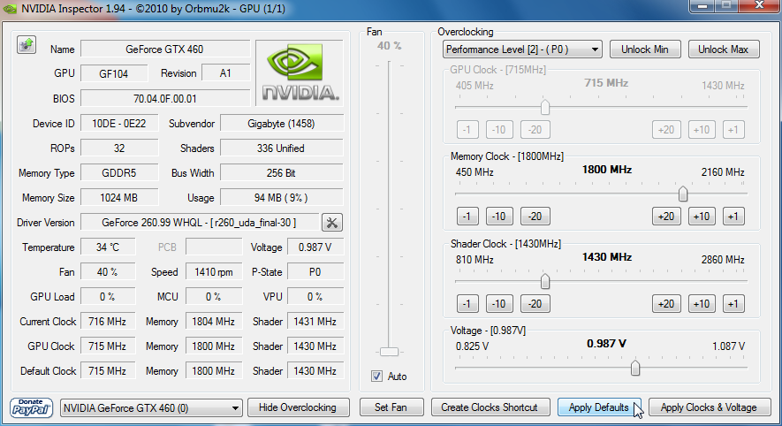Click the NVIDIA Inspector title bar icon
Viewport: 782px width, 426px height.
(x=10, y=9)
